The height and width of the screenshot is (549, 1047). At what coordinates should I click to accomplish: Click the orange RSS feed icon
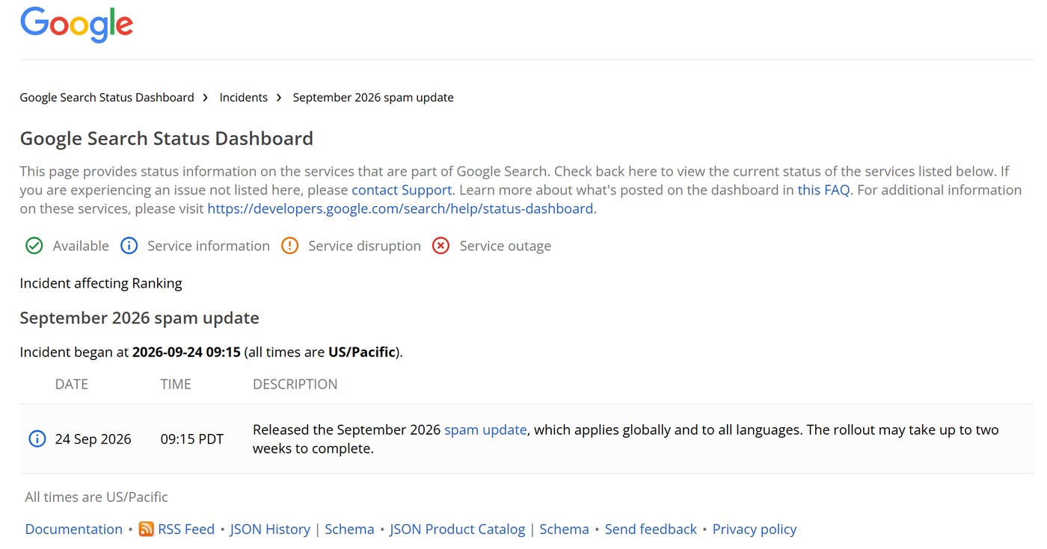click(147, 529)
